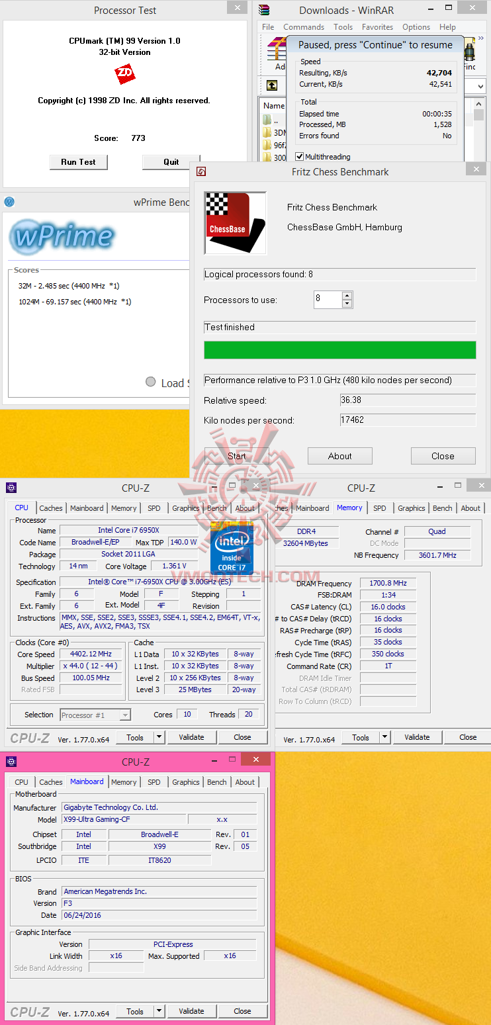Click the Core Speed 4402.12 MHz value
Viewport: 491px width, 1025px height.
(91, 654)
